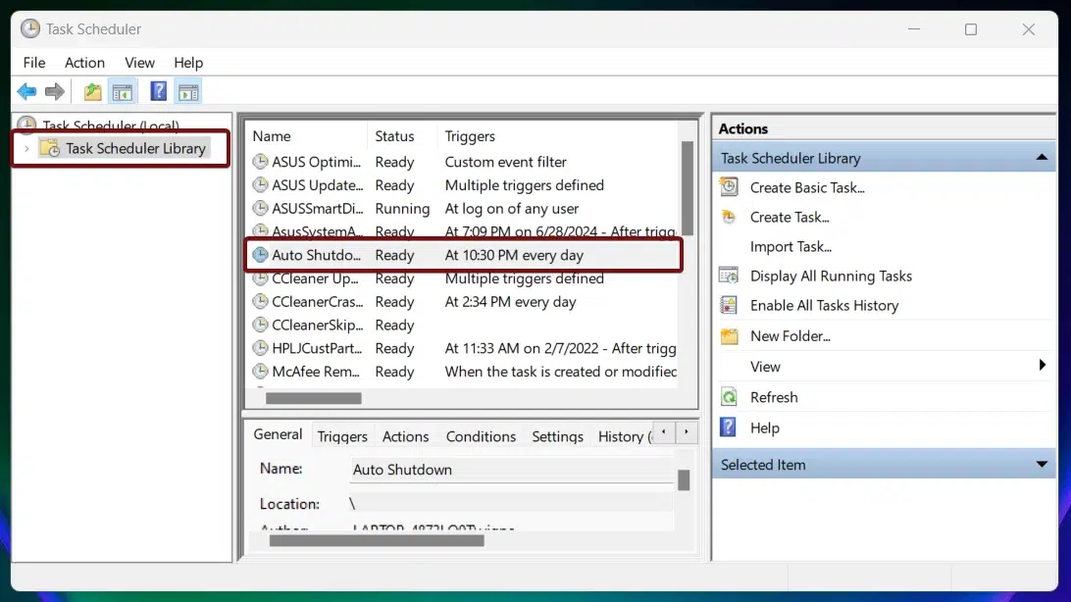Switch to the History tab
Screen dimensions: 1071x602
pyautogui.click(x=624, y=436)
